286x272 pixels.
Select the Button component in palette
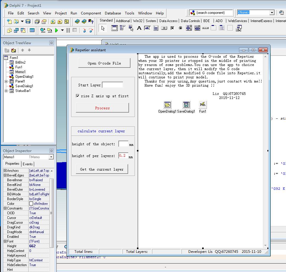pyautogui.click(x=164, y=28)
